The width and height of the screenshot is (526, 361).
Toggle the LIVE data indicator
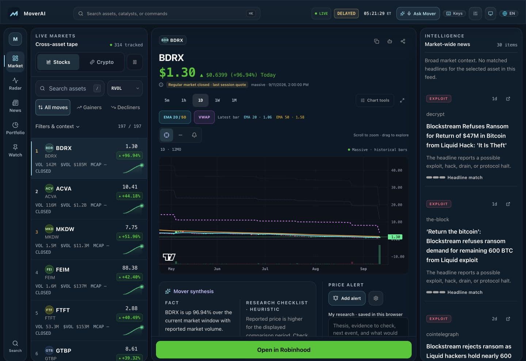tap(321, 14)
